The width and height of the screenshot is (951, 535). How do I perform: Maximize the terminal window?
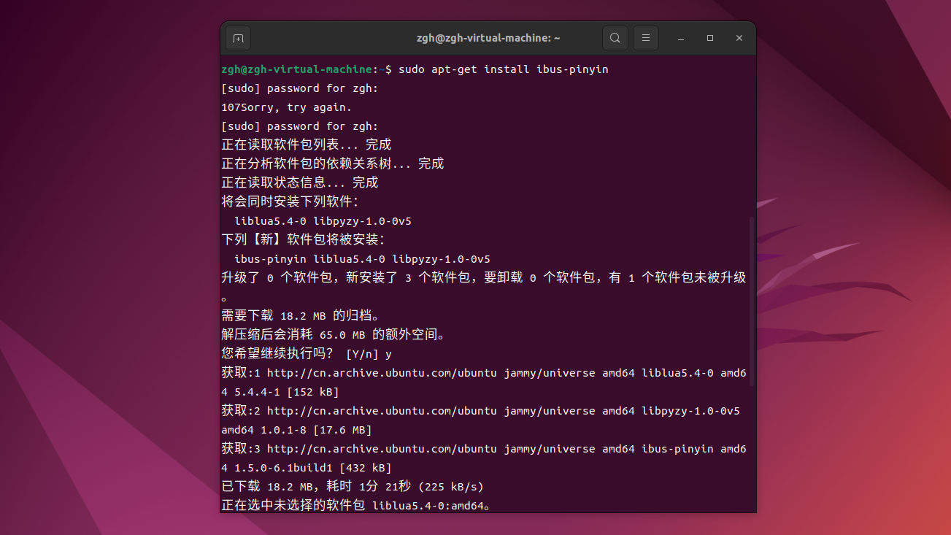[710, 38]
